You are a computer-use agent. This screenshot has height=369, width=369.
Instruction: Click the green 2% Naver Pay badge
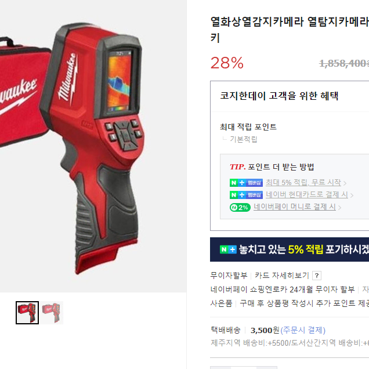tap(240, 207)
